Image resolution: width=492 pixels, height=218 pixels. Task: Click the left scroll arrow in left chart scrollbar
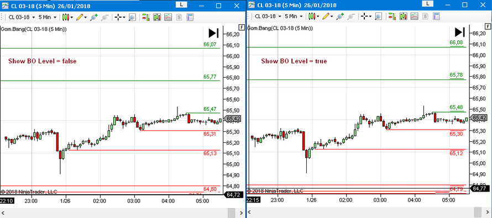click(3, 213)
